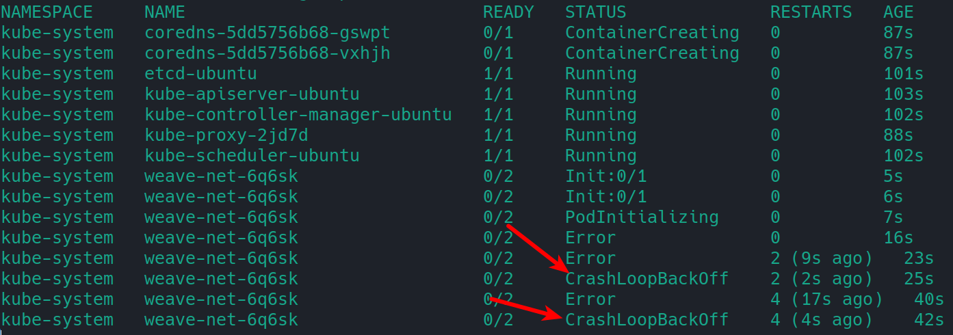Click the PodInitializing status text
The image size is (953, 335).
642,217
